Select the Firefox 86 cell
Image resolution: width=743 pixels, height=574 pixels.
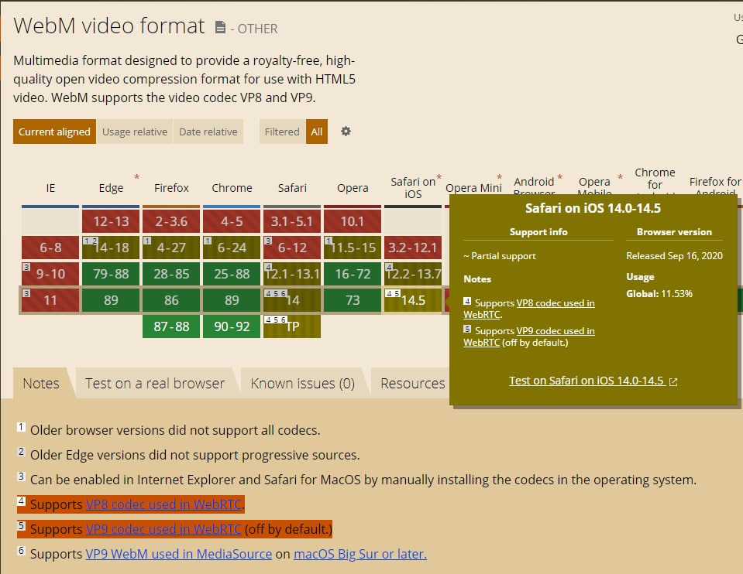pyautogui.click(x=171, y=300)
